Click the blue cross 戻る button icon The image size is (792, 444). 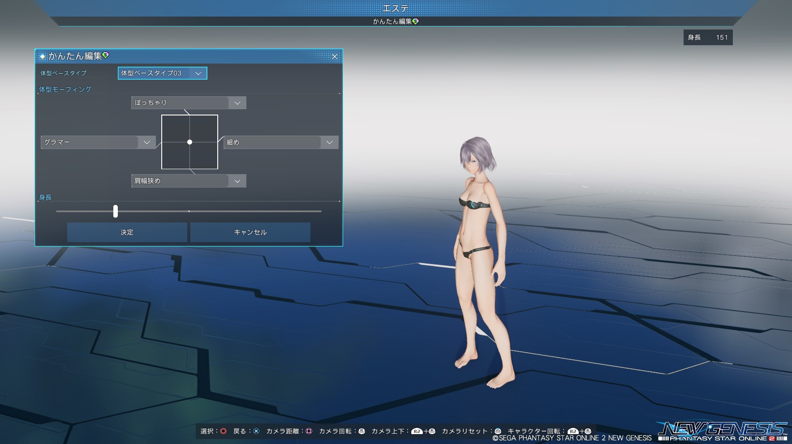point(256,431)
